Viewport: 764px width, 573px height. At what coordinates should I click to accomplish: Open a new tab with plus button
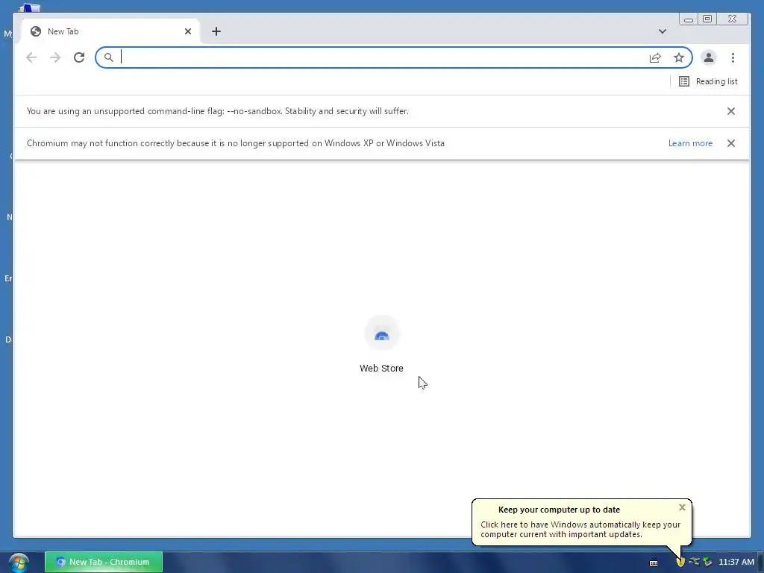tap(216, 31)
